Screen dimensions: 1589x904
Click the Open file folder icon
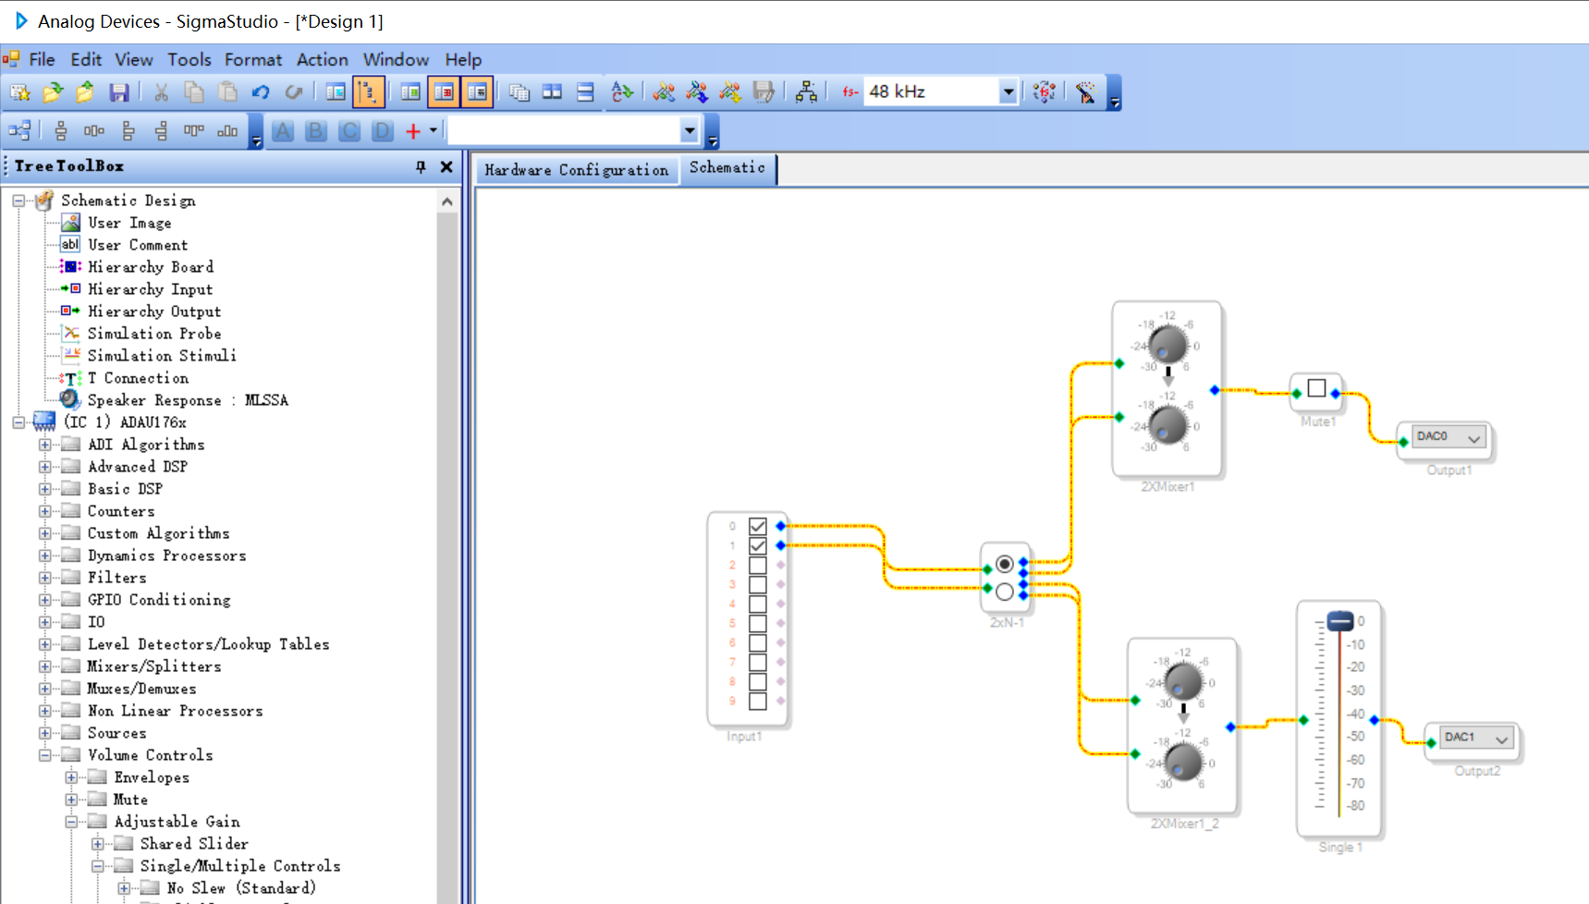53,92
